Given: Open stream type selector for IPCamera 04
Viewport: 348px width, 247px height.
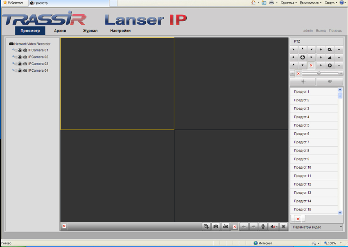Looking at the screenshot, I should [x=14, y=70].
